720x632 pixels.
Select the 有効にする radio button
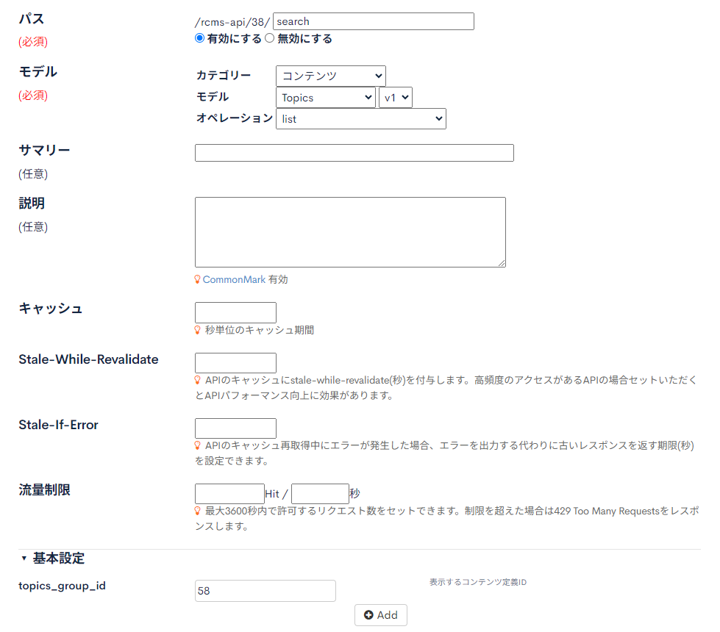tap(200, 39)
